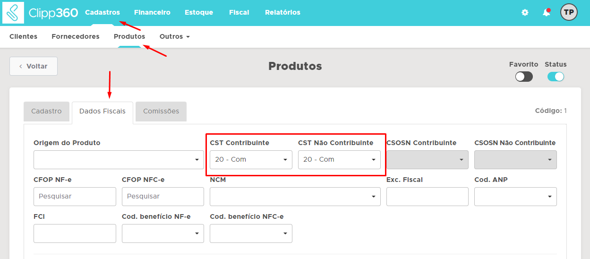Open the CST Contribuinte dropdown
Screen dimensions: 590x259
point(251,160)
